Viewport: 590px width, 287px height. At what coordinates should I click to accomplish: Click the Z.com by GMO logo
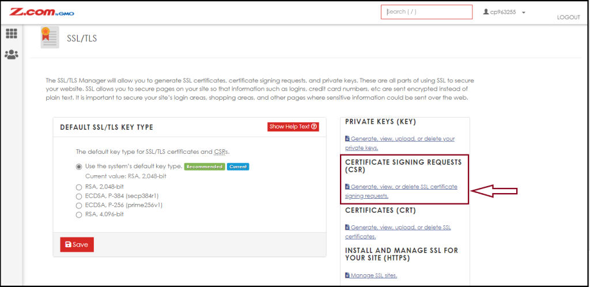tap(41, 12)
